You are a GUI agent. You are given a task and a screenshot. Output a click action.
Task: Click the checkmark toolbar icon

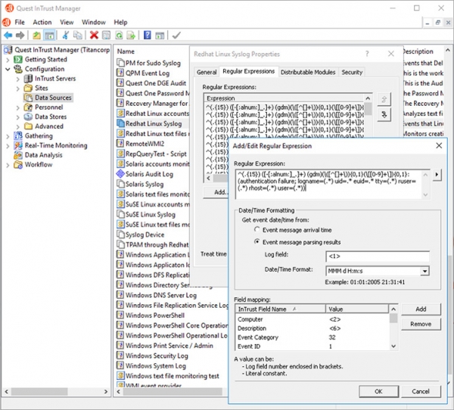pyautogui.click(x=176, y=35)
